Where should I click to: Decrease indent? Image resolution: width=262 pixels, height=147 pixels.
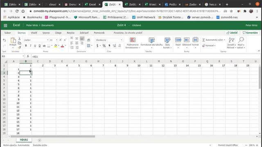point(72,48)
